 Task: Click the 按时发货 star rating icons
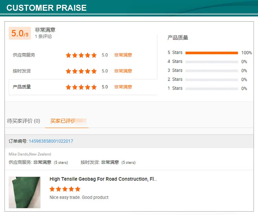81,71
